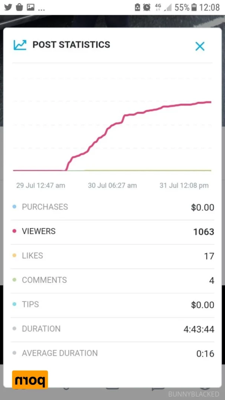Toggle the Viewers series row
The width and height of the screenshot is (225, 400).
[112, 231]
